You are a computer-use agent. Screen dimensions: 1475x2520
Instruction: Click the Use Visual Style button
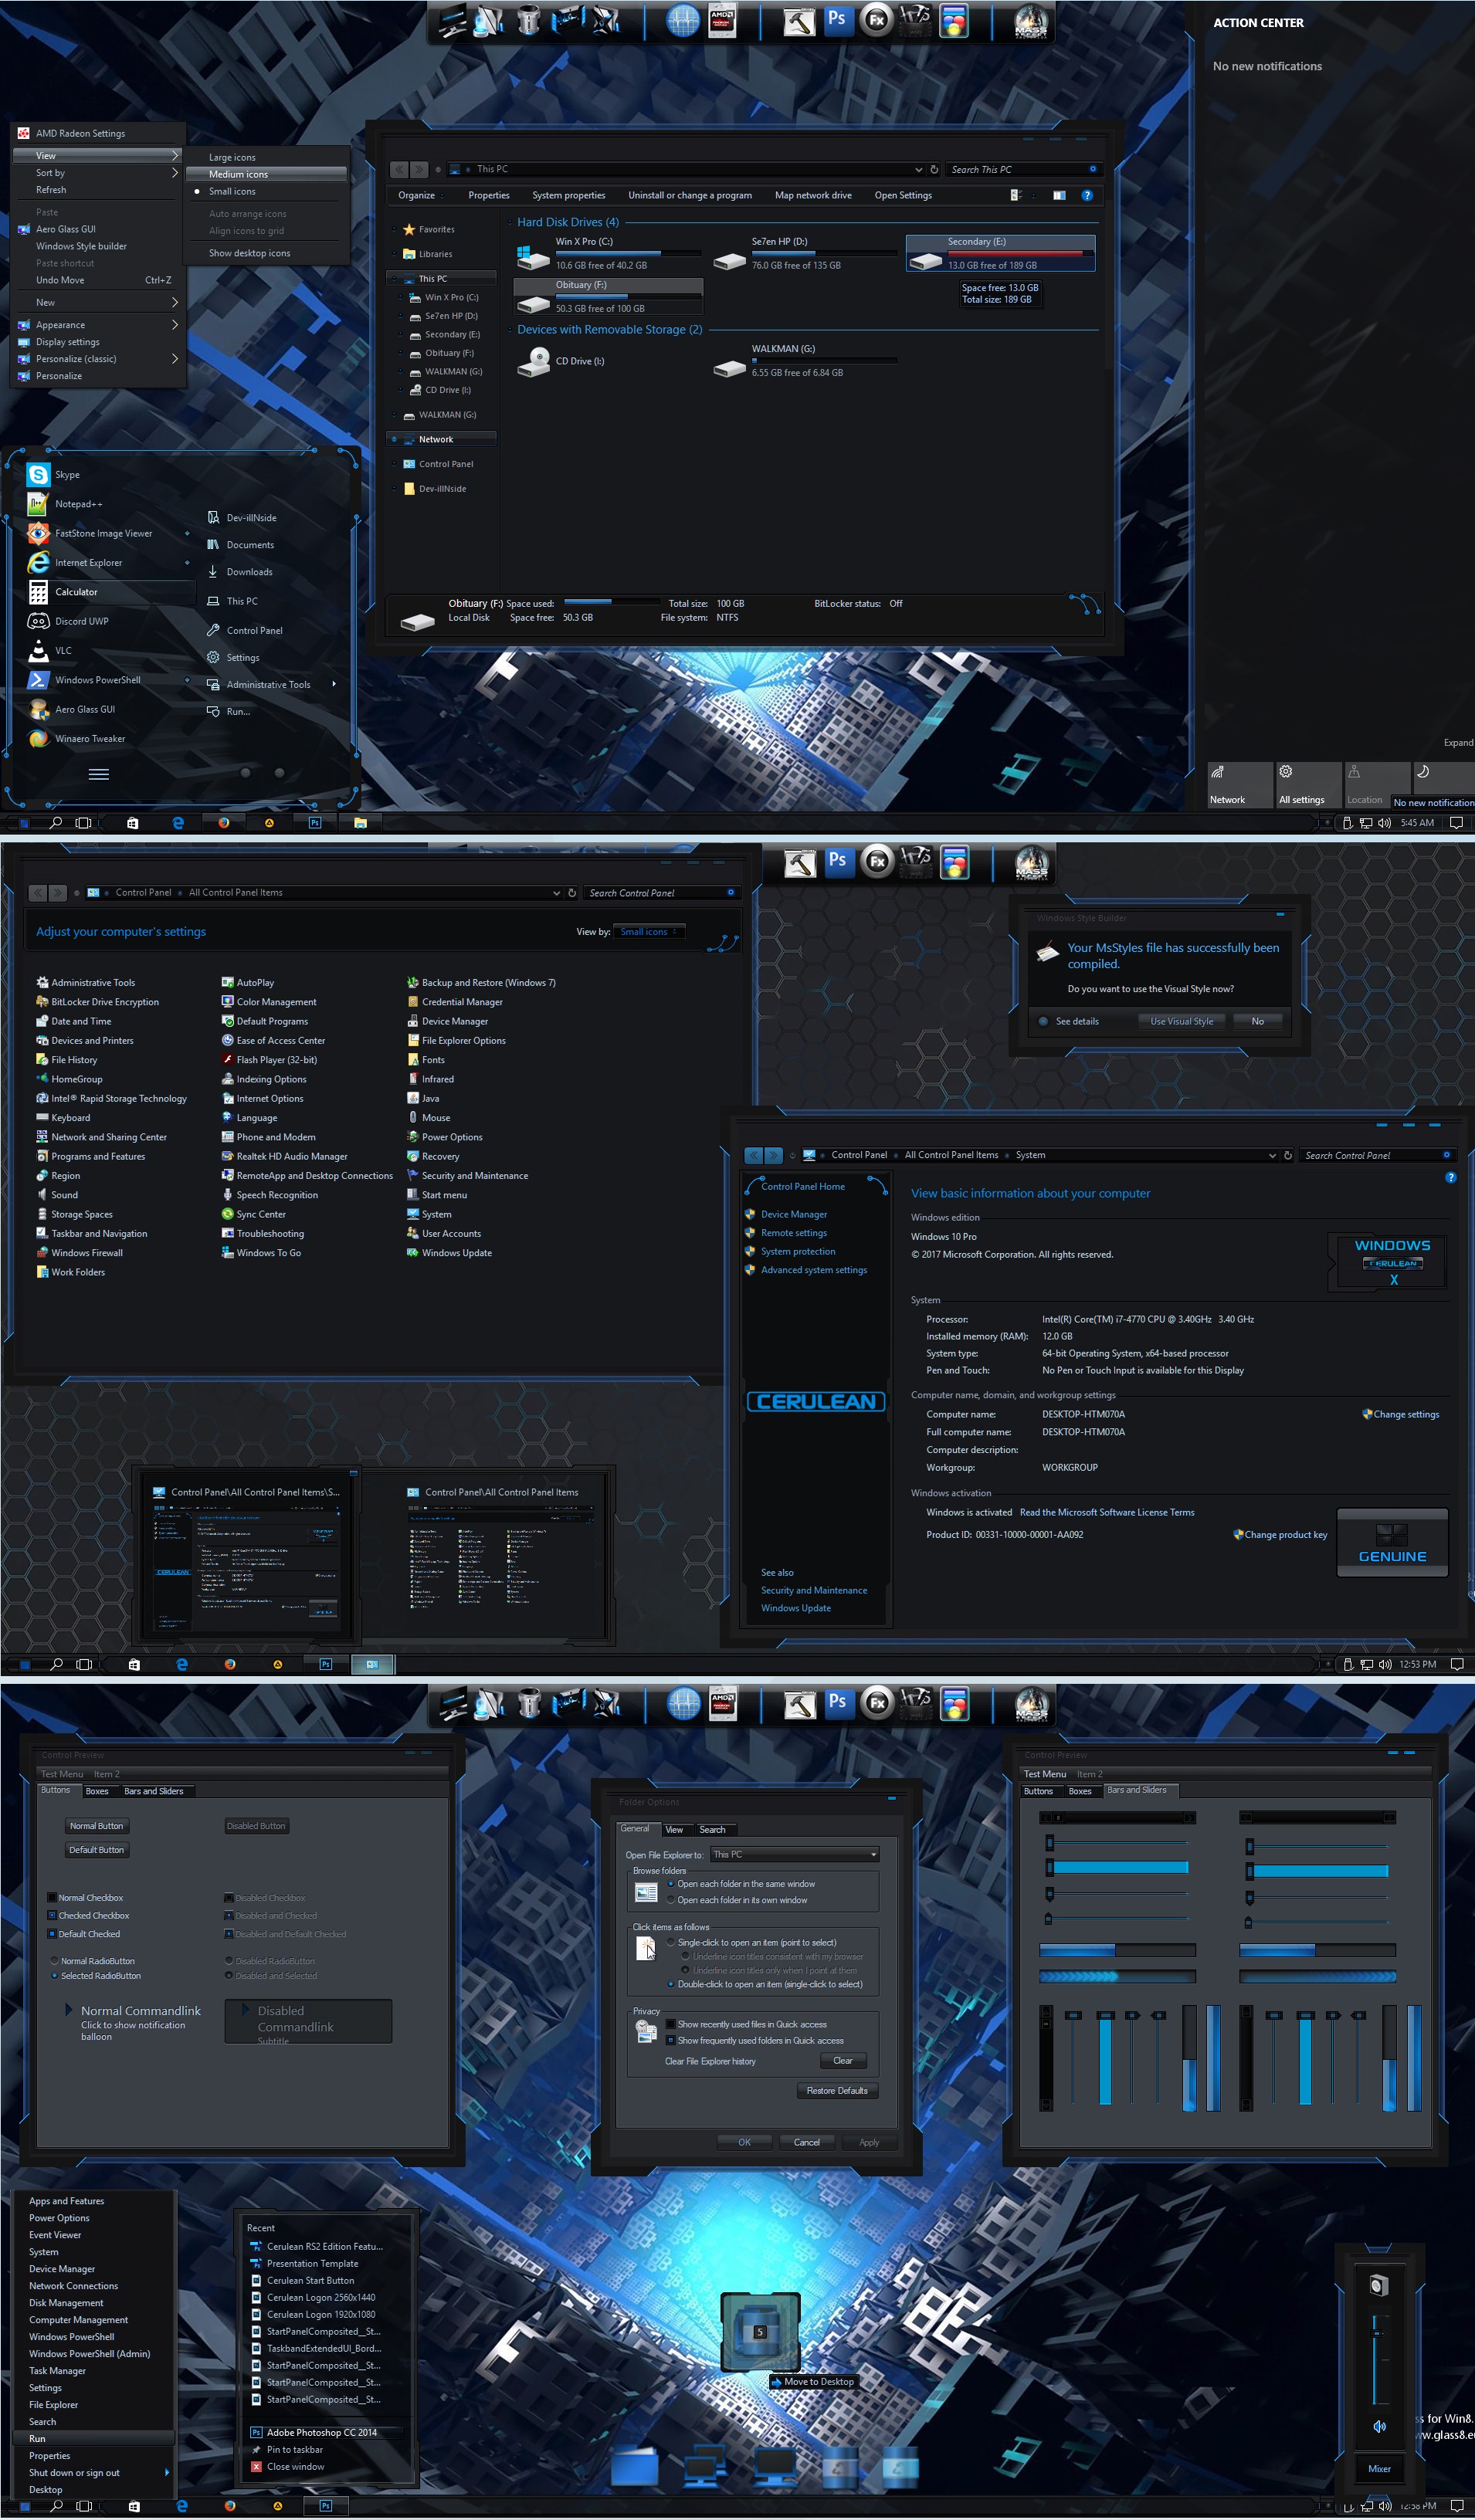1182,1021
